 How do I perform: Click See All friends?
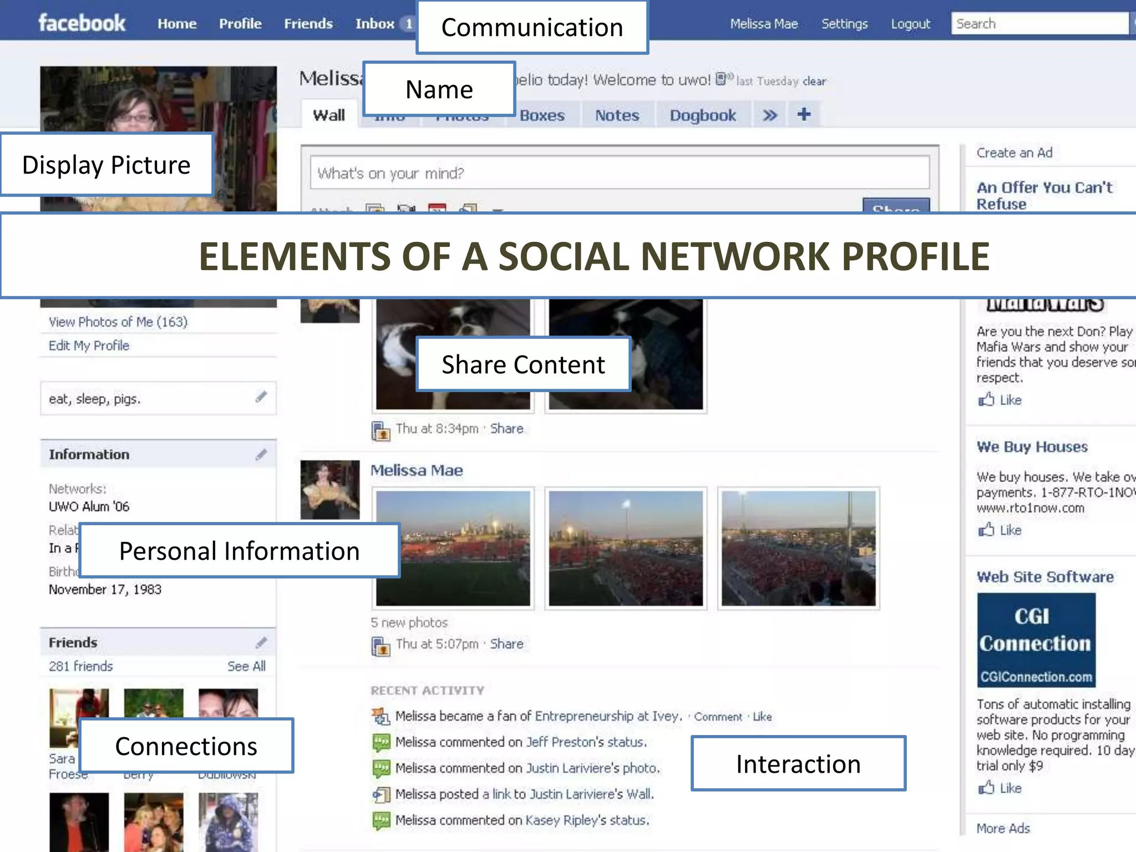pyautogui.click(x=246, y=666)
